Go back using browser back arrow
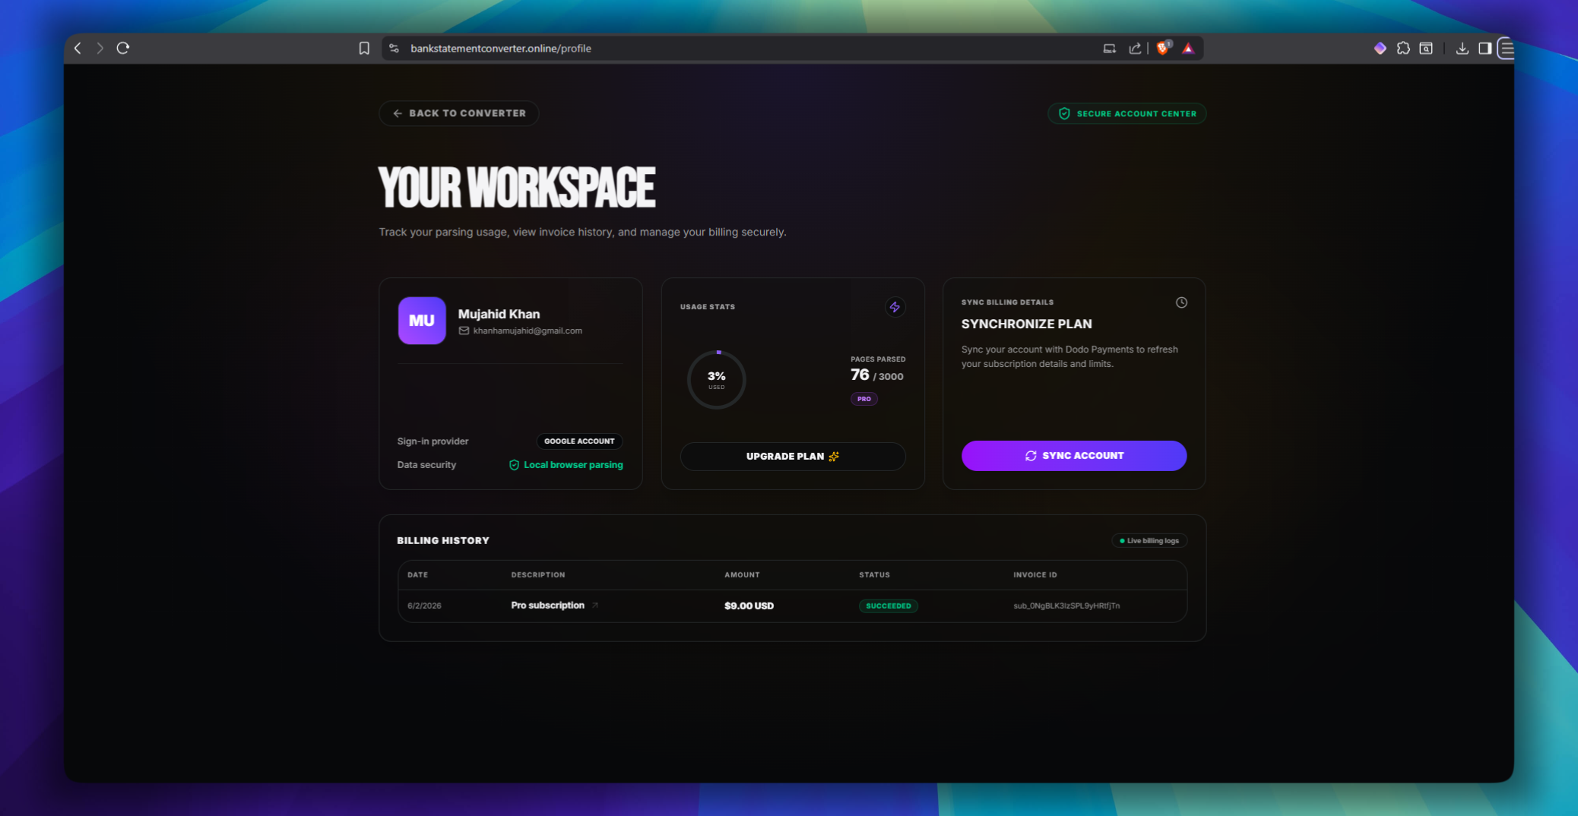The image size is (1578, 816). pyautogui.click(x=78, y=48)
